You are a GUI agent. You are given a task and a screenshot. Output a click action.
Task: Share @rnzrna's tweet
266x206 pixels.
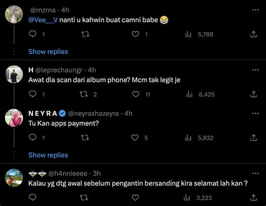[x=254, y=34]
